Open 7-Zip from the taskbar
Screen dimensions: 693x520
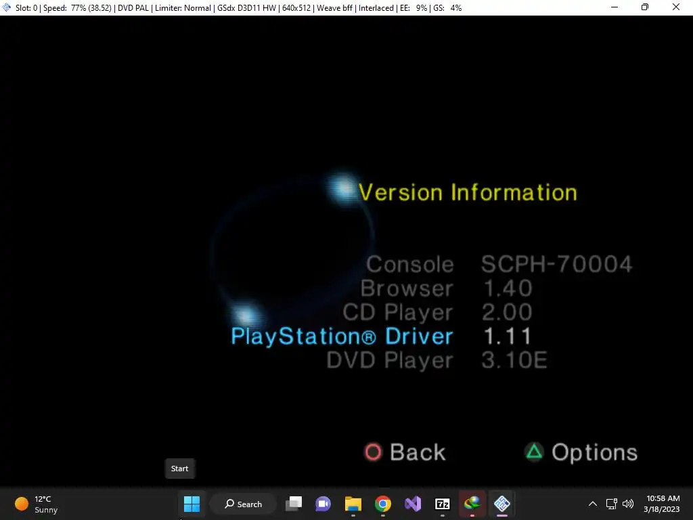(443, 504)
